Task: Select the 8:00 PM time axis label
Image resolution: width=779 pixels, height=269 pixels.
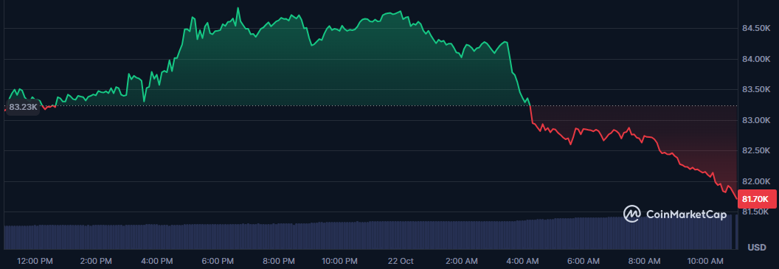Action: coord(279,261)
